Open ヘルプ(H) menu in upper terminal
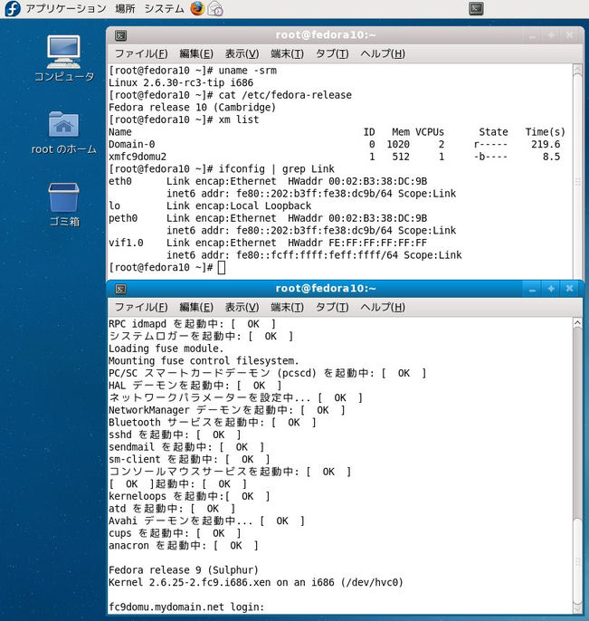 [x=383, y=53]
